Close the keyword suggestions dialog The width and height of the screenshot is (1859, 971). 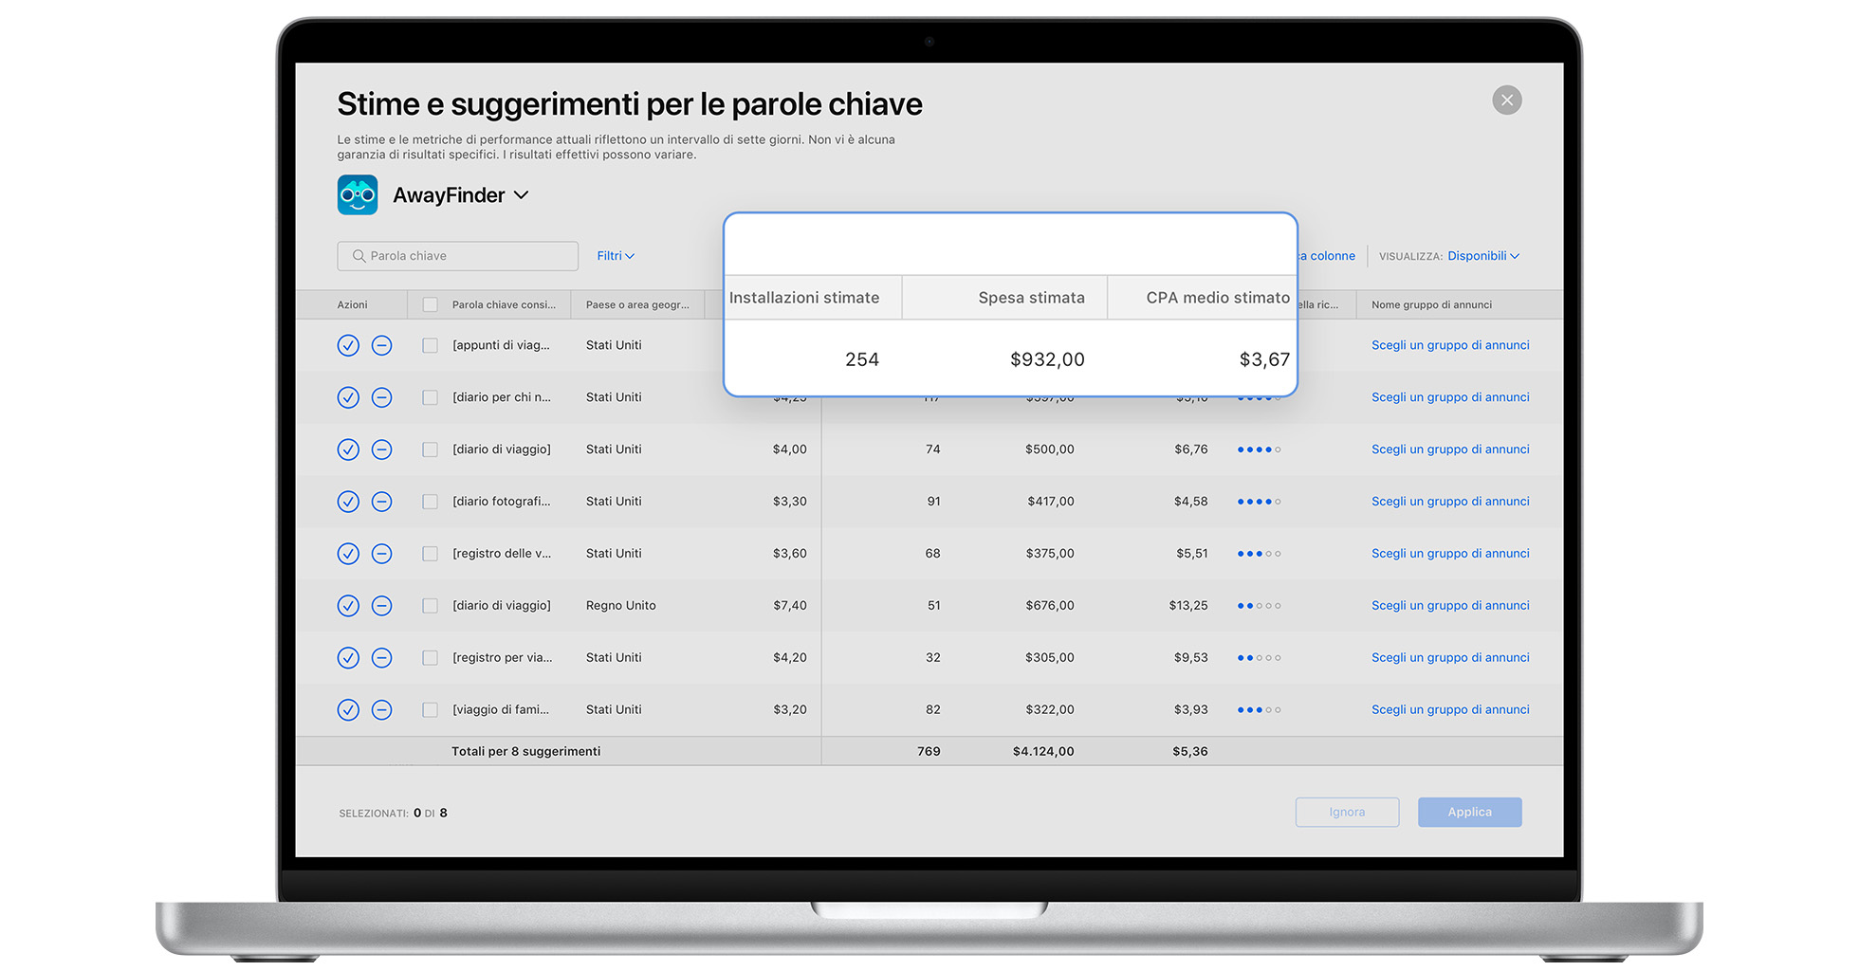[1506, 101]
